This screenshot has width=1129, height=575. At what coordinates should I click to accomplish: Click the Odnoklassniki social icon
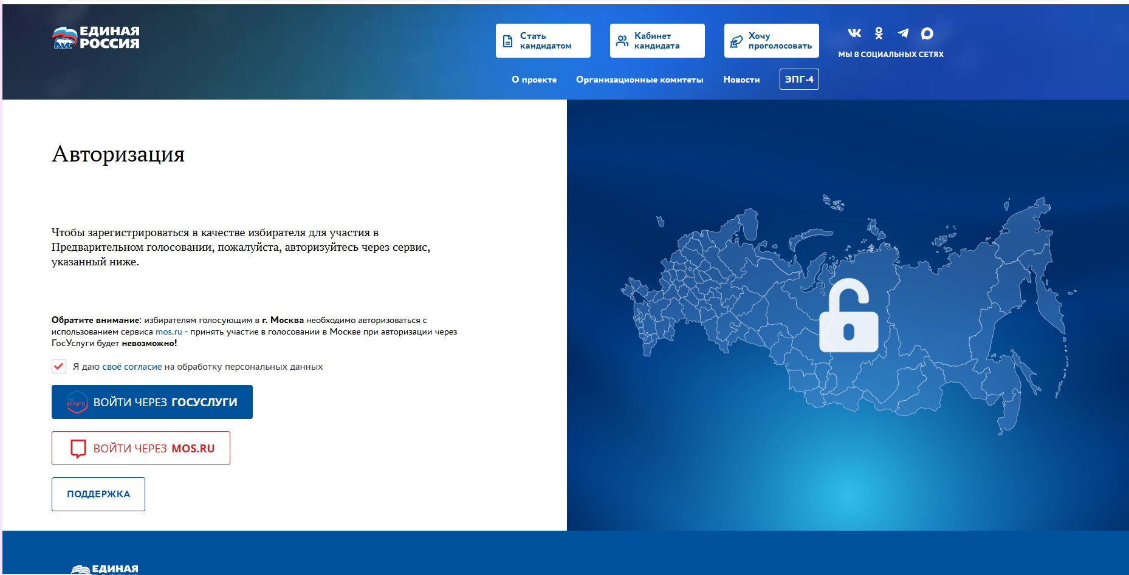point(879,33)
